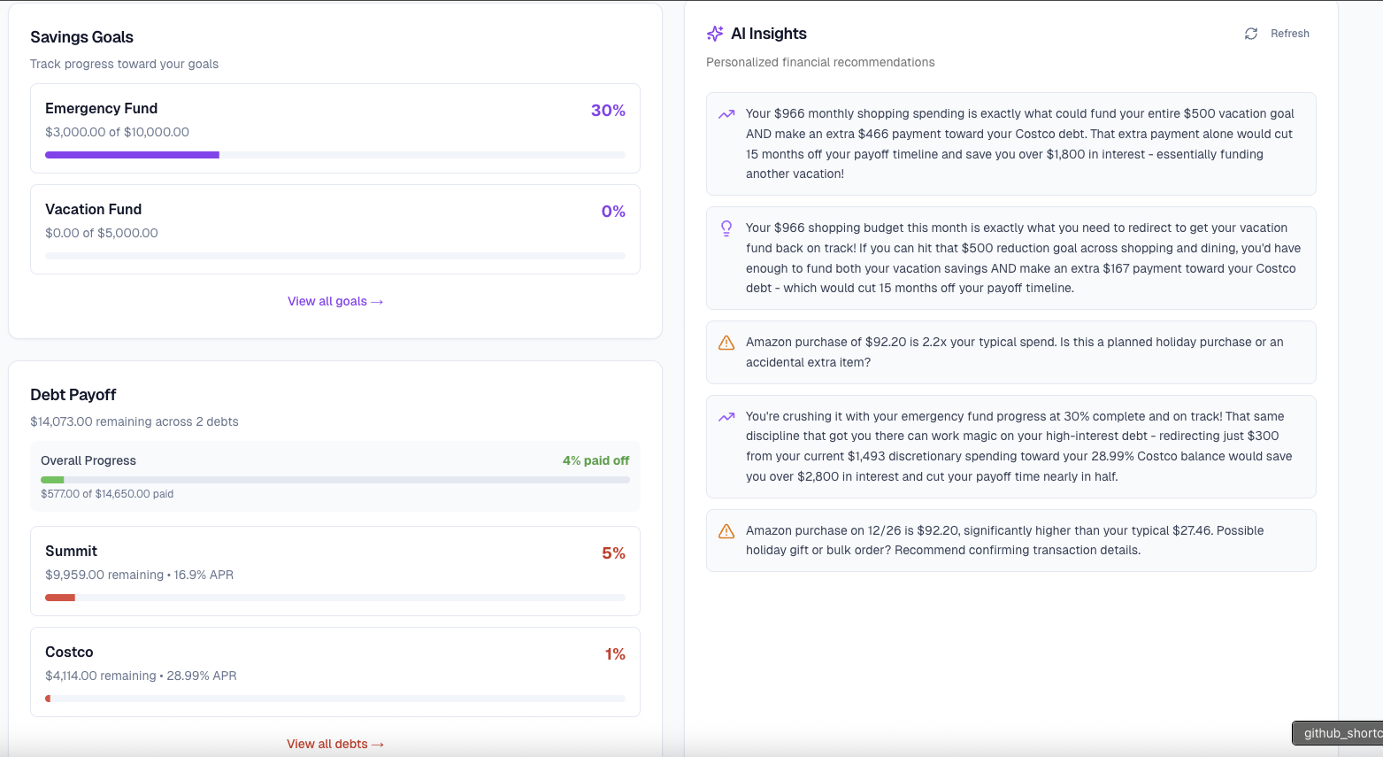1383x757 pixels.
Task: Click the refresh arrows icon
Action: point(1250,33)
